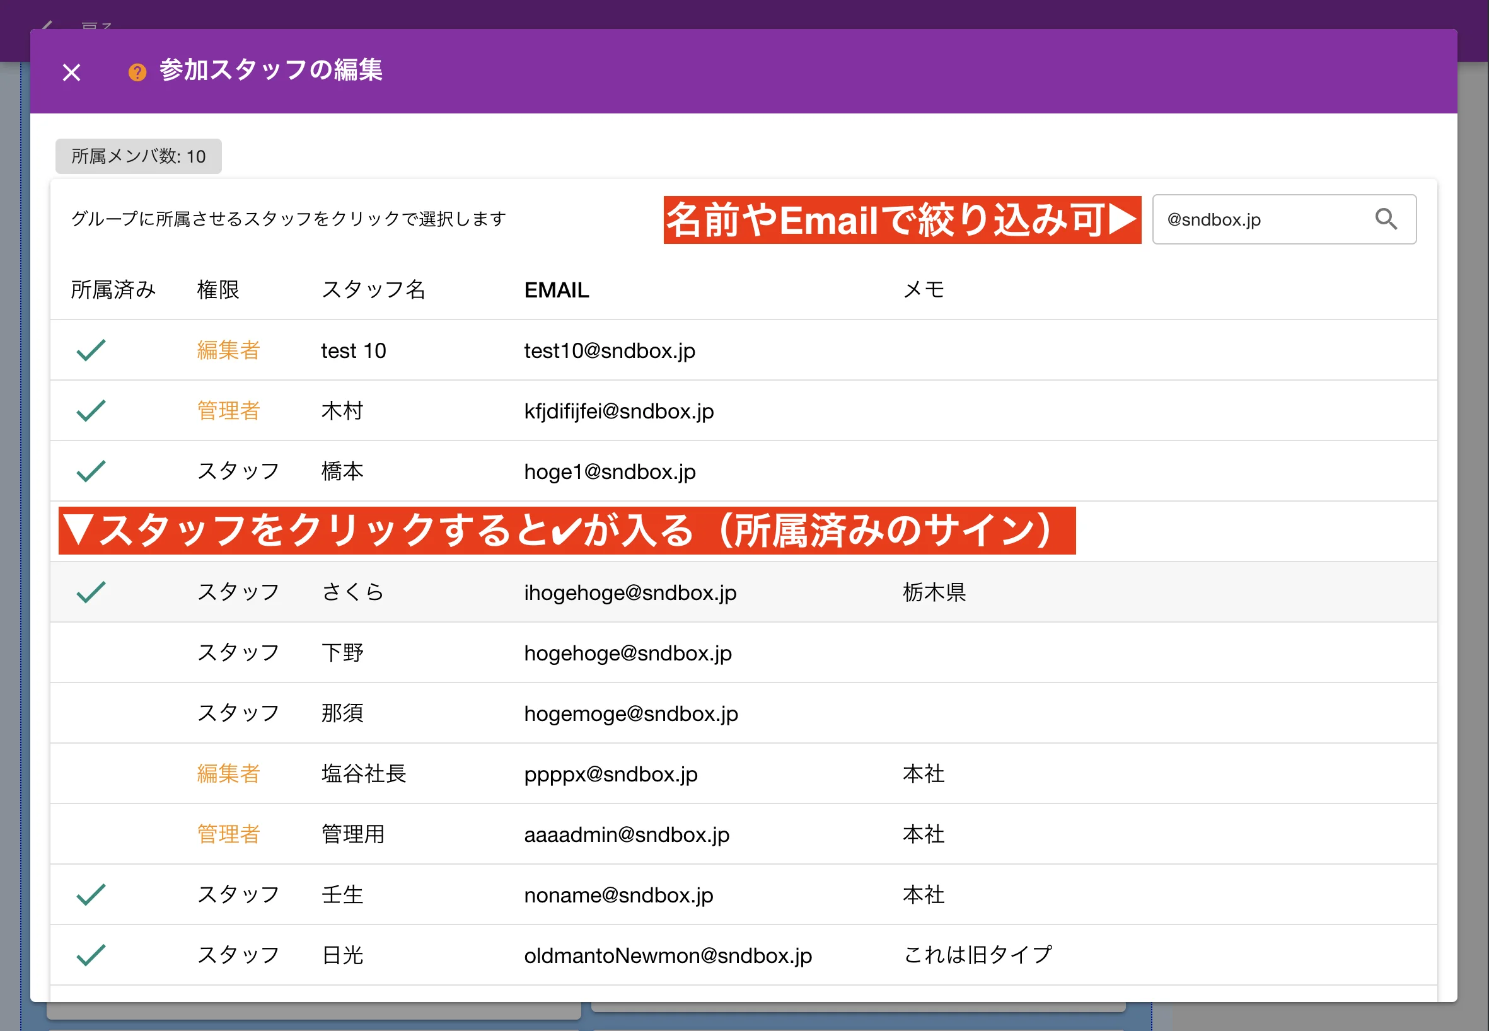
Task: Add 管理用 admin to the group
Action: click(353, 834)
